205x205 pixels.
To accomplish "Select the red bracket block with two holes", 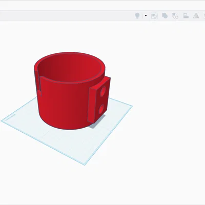I will click(99, 100).
